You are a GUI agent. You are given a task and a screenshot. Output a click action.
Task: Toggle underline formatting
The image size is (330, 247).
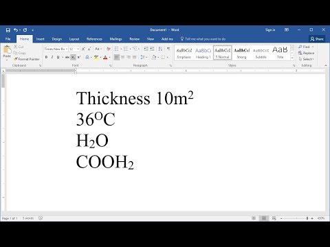click(58, 57)
